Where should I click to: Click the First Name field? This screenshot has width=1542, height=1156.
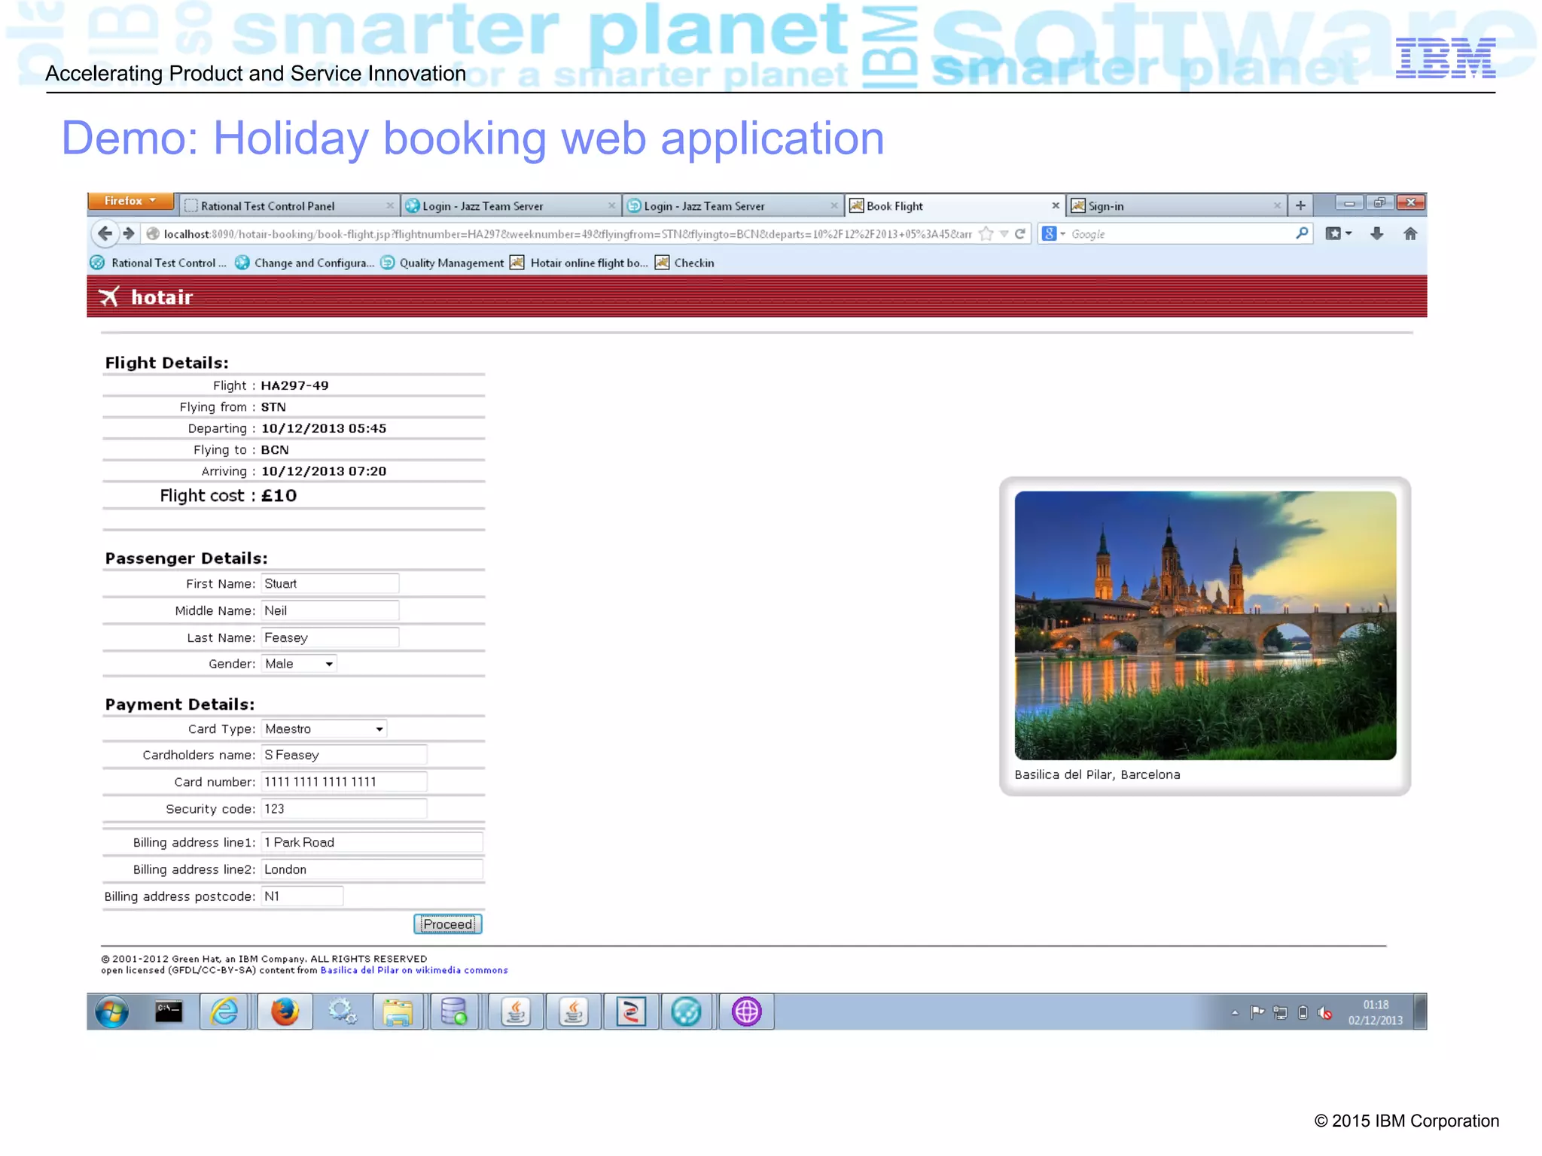[x=330, y=583]
